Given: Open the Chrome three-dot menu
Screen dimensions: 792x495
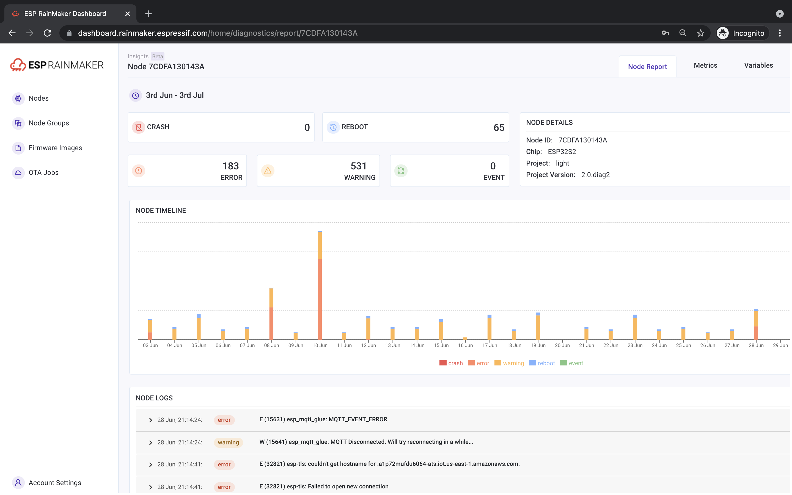Looking at the screenshot, I should (x=780, y=33).
